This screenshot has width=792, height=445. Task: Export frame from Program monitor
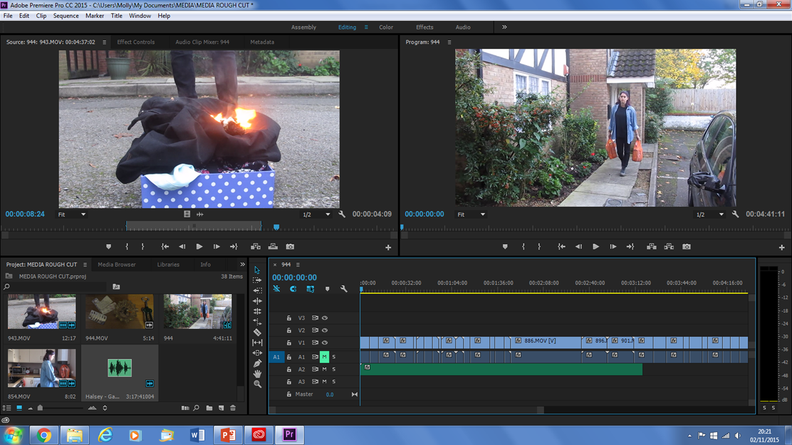tap(686, 247)
